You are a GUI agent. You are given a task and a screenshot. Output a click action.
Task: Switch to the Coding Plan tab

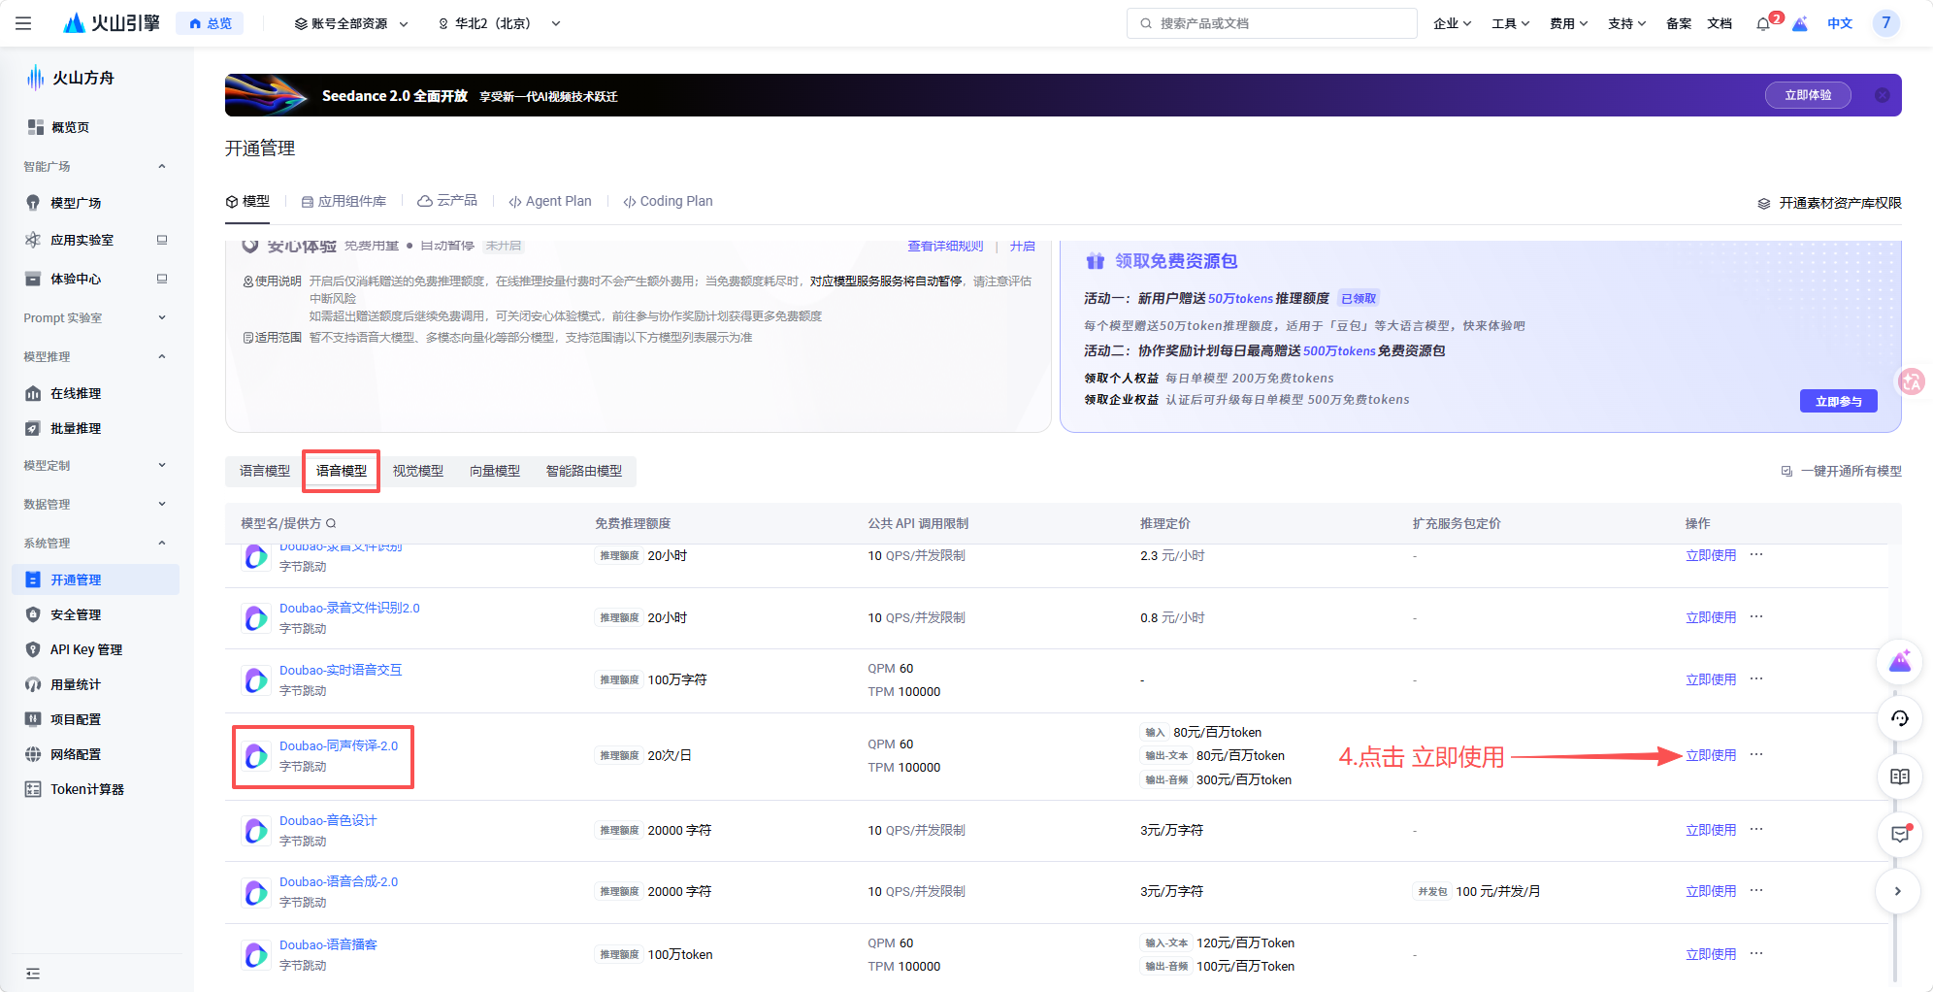668,201
